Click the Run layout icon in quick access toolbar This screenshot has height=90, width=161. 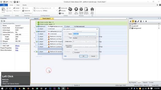pos(15,2)
